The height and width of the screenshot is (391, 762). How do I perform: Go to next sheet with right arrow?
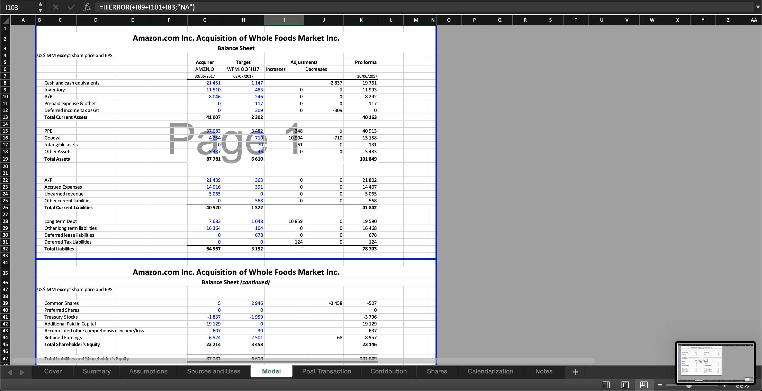22,372
